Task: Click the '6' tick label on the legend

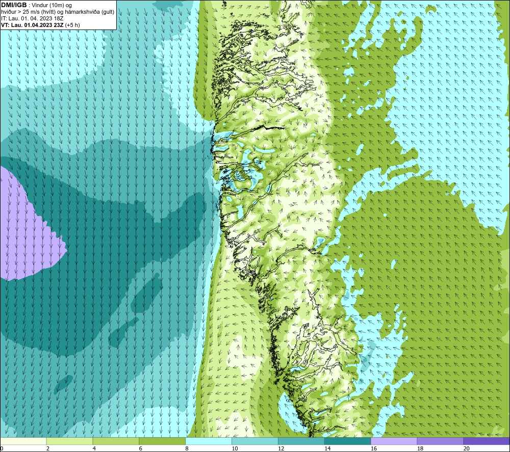Action: [141, 448]
